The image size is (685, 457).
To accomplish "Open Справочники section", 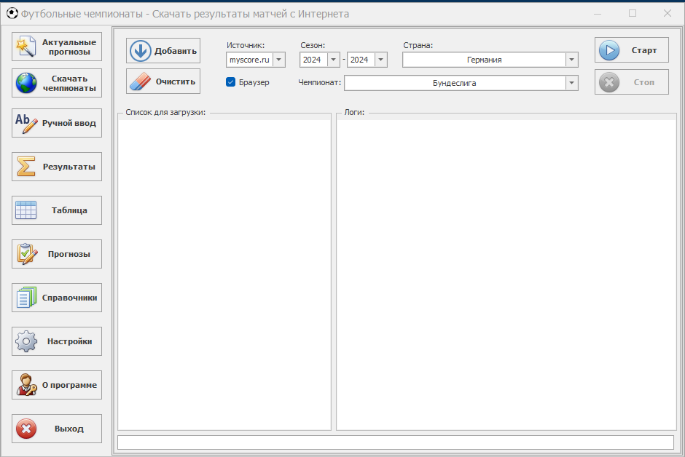I will pos(57,298).
